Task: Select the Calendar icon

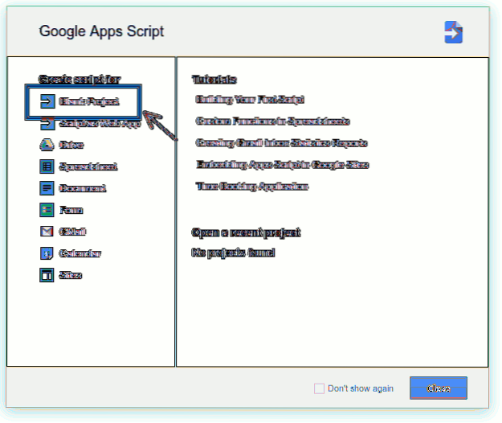Action: point(47,253)
